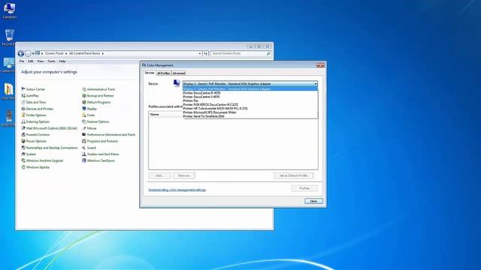
Task: Open Internet Options icon
Action: [84, 121]
